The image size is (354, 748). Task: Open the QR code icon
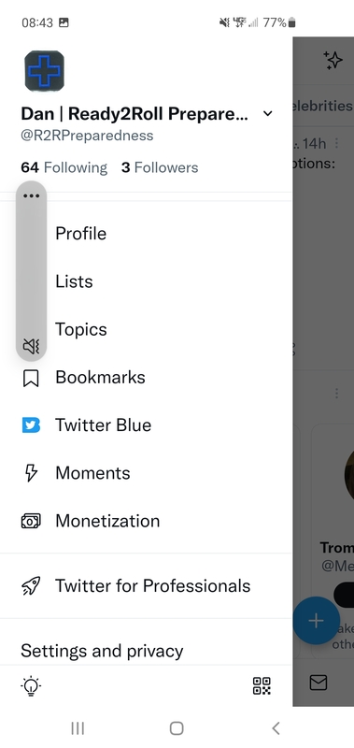262,686
